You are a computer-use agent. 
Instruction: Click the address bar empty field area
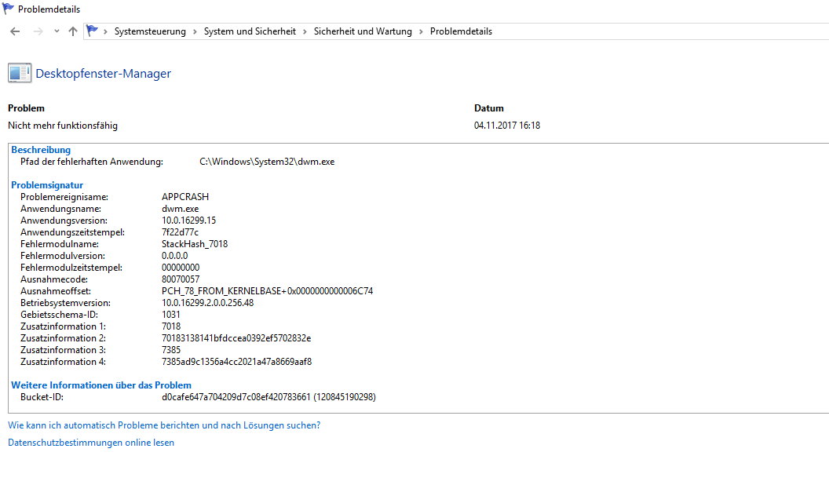click(661, 31)
